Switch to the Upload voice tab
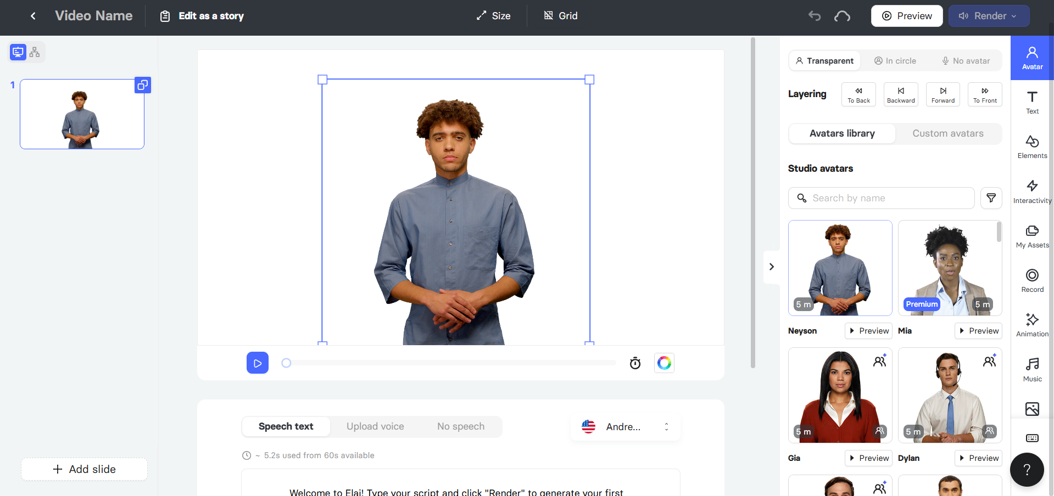 (375, 426)
